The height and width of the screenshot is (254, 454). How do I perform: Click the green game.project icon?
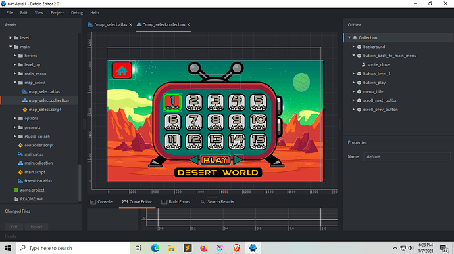point(16,190)
